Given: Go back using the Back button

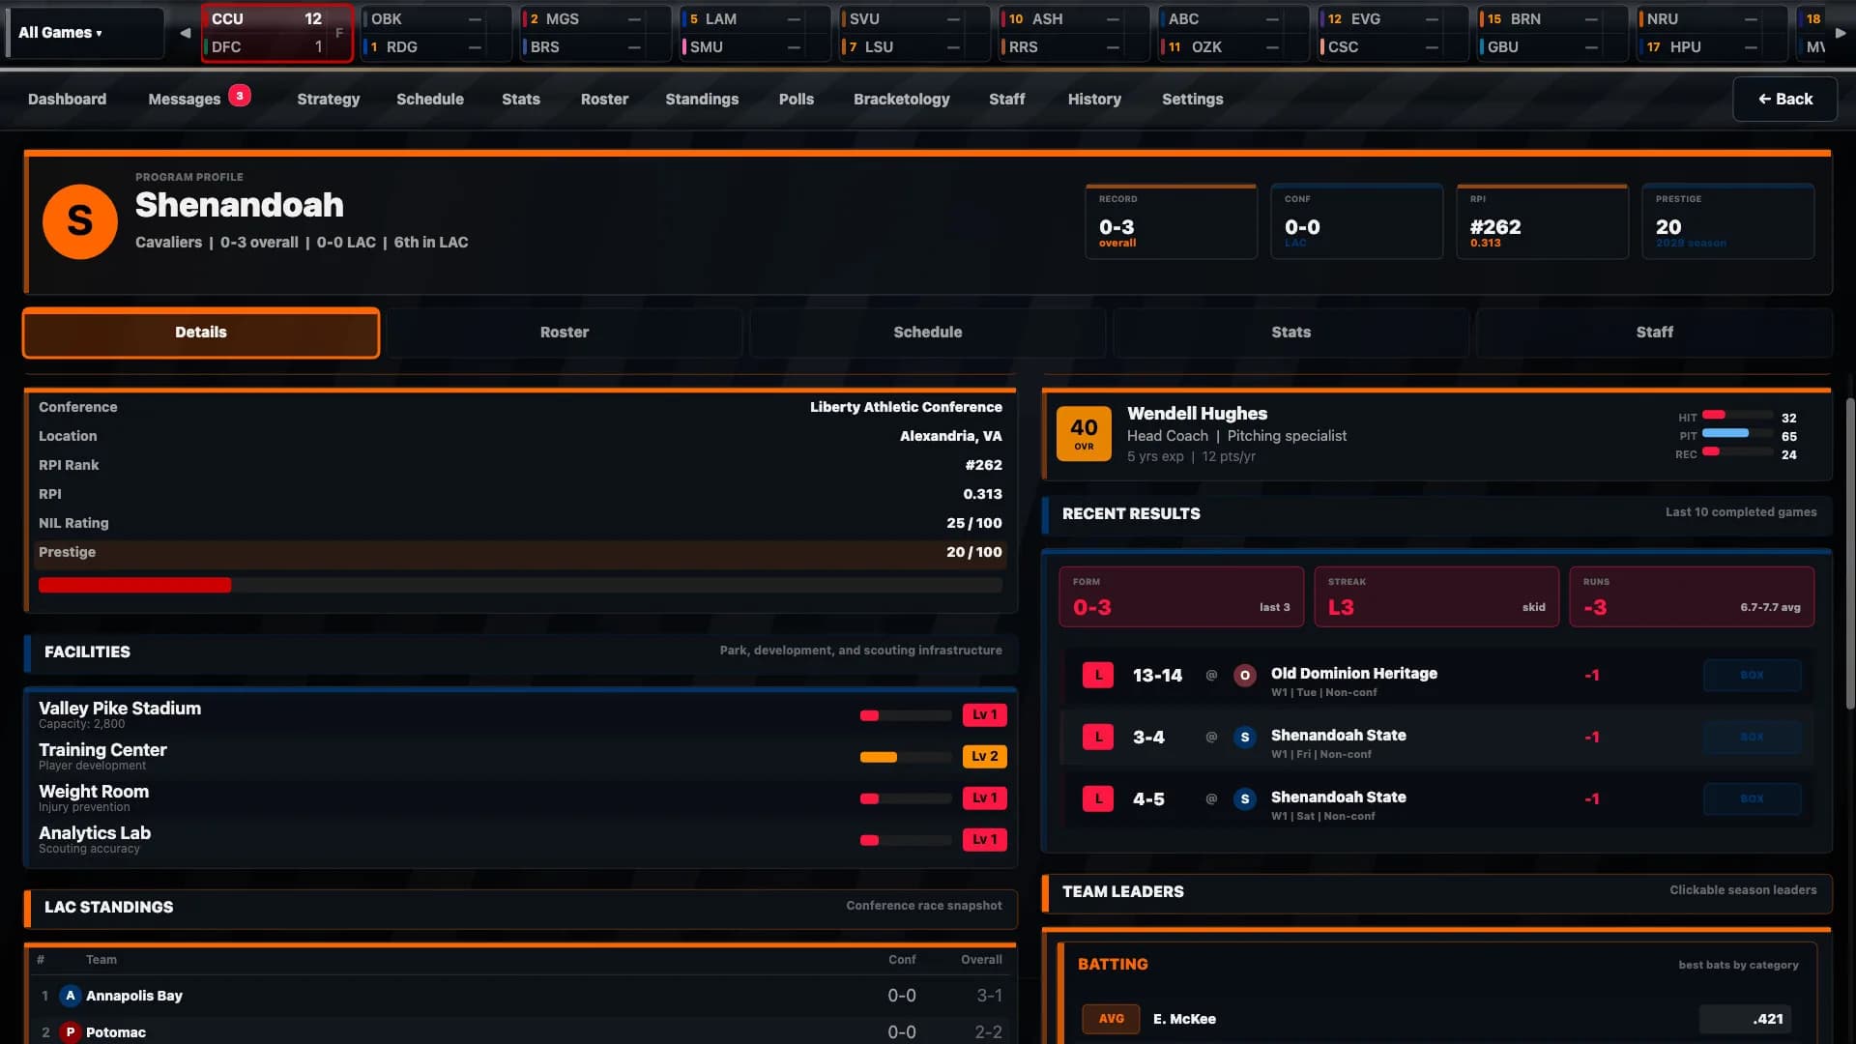Looking at the screenshot, I should pos(1784,99).
